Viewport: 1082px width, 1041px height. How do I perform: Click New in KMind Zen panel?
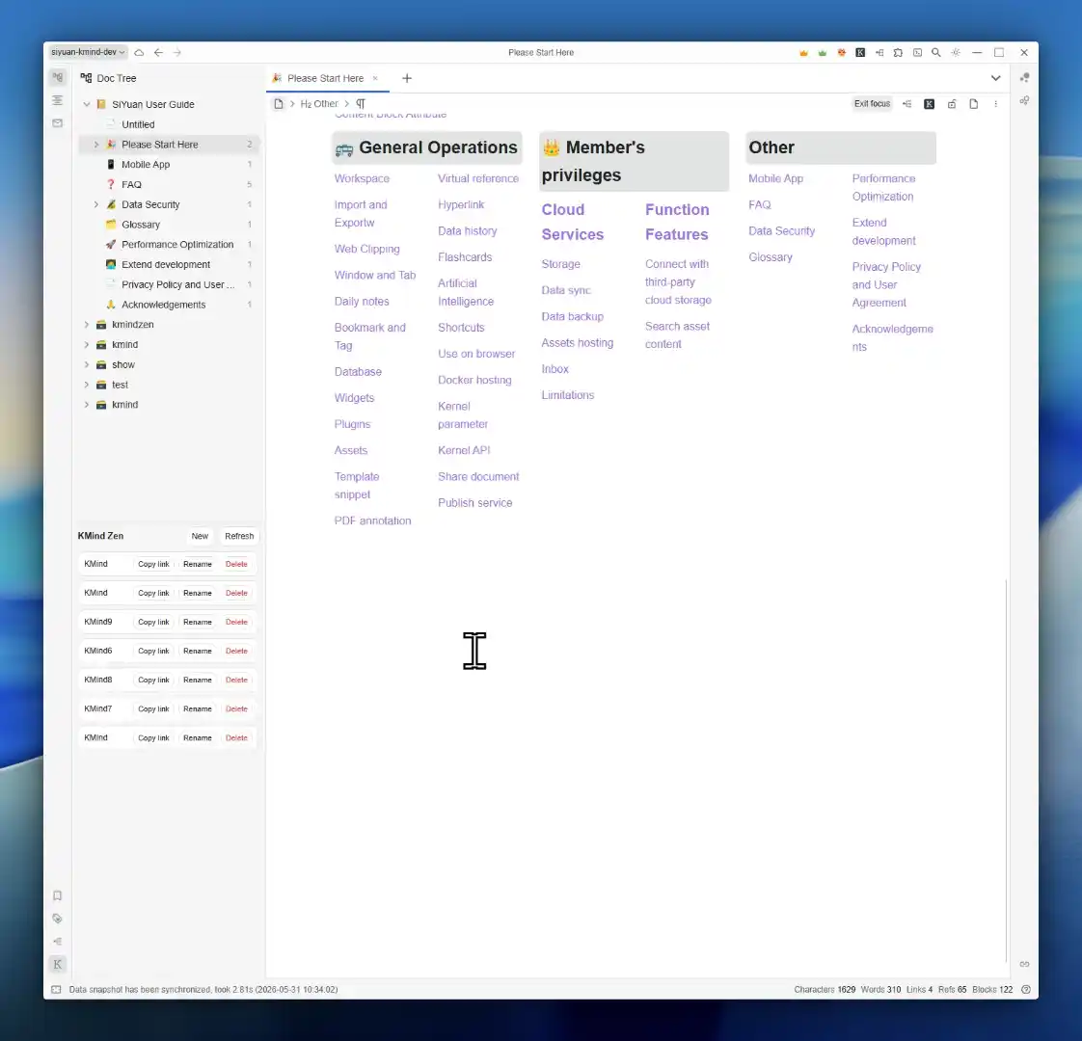200,536
